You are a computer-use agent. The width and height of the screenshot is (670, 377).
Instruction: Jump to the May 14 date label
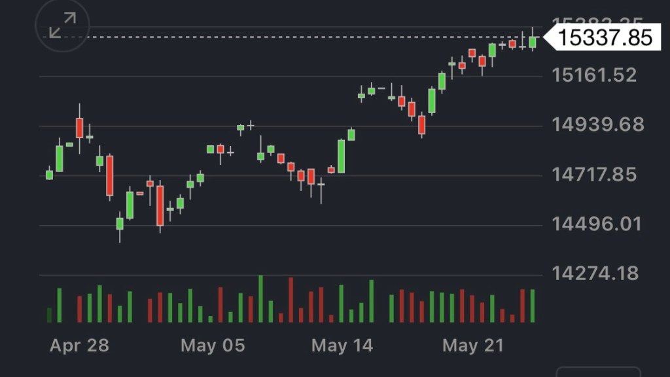point(342,345)
